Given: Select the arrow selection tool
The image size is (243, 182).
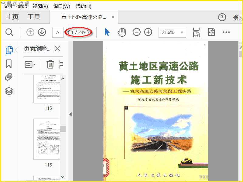Looking at the screenshot, I should click(x=107, y=32).
